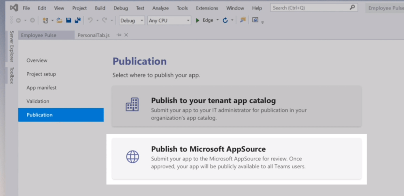The image size is (404, 196).
Task: Start debugging with the green play icon
Action: click(x=197, y=21)
